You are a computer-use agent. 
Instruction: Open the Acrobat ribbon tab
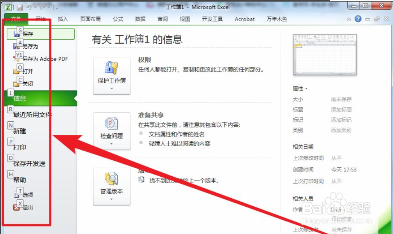pyautogui.click(x=245, y=19)
